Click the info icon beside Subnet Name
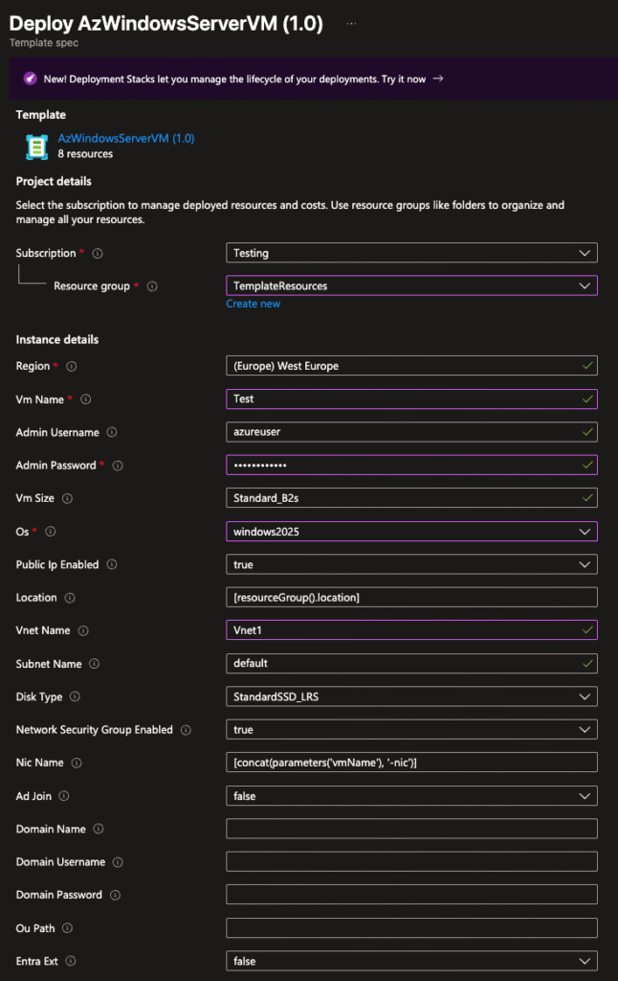This screenshot has height=981, width=618. coord(95,664)
